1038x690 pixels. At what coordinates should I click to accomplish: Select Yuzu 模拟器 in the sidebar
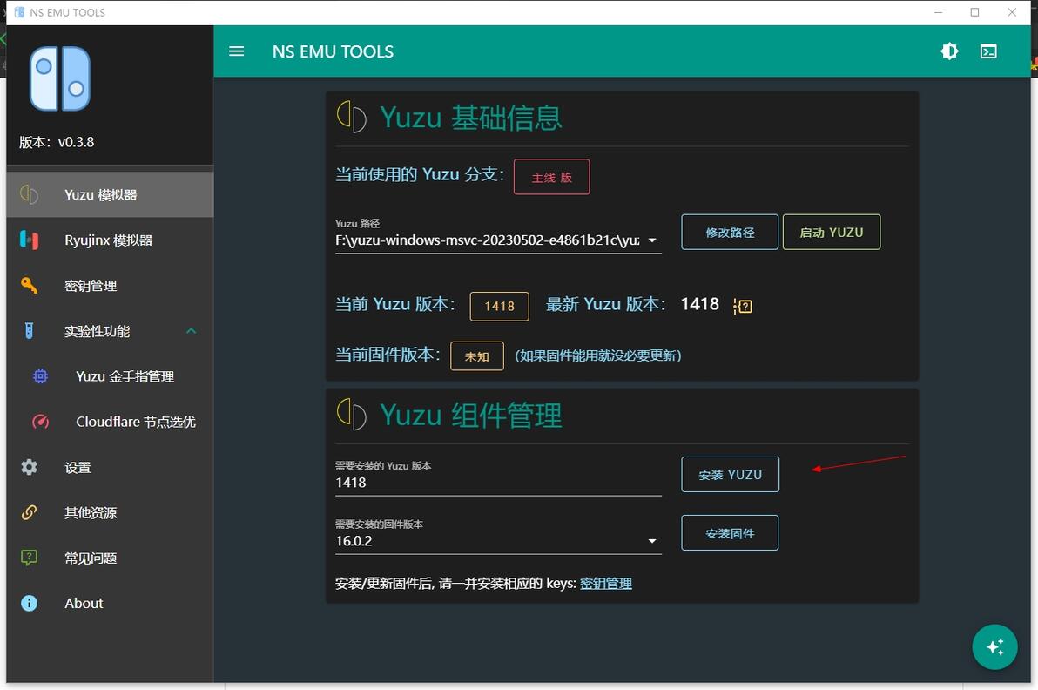pos(110,194)
